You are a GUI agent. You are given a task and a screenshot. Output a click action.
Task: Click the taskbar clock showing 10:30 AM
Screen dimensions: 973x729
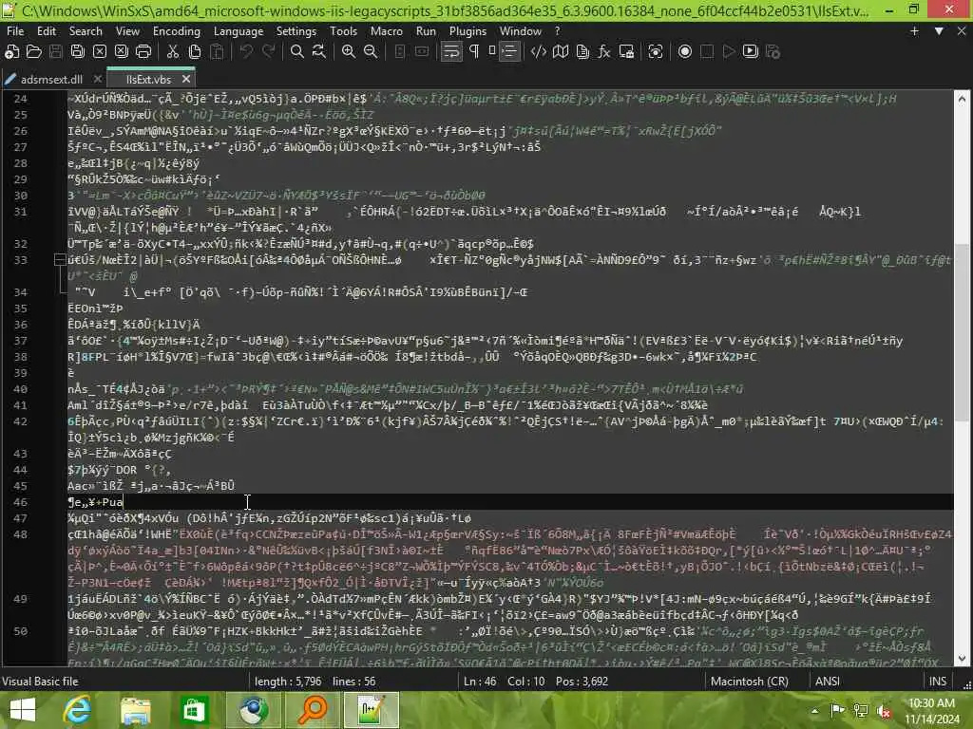pyautogui.click(x=931, y=711)
